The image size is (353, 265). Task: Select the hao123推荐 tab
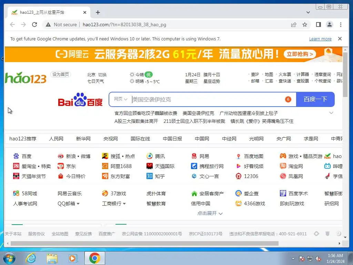coord(23,139)
